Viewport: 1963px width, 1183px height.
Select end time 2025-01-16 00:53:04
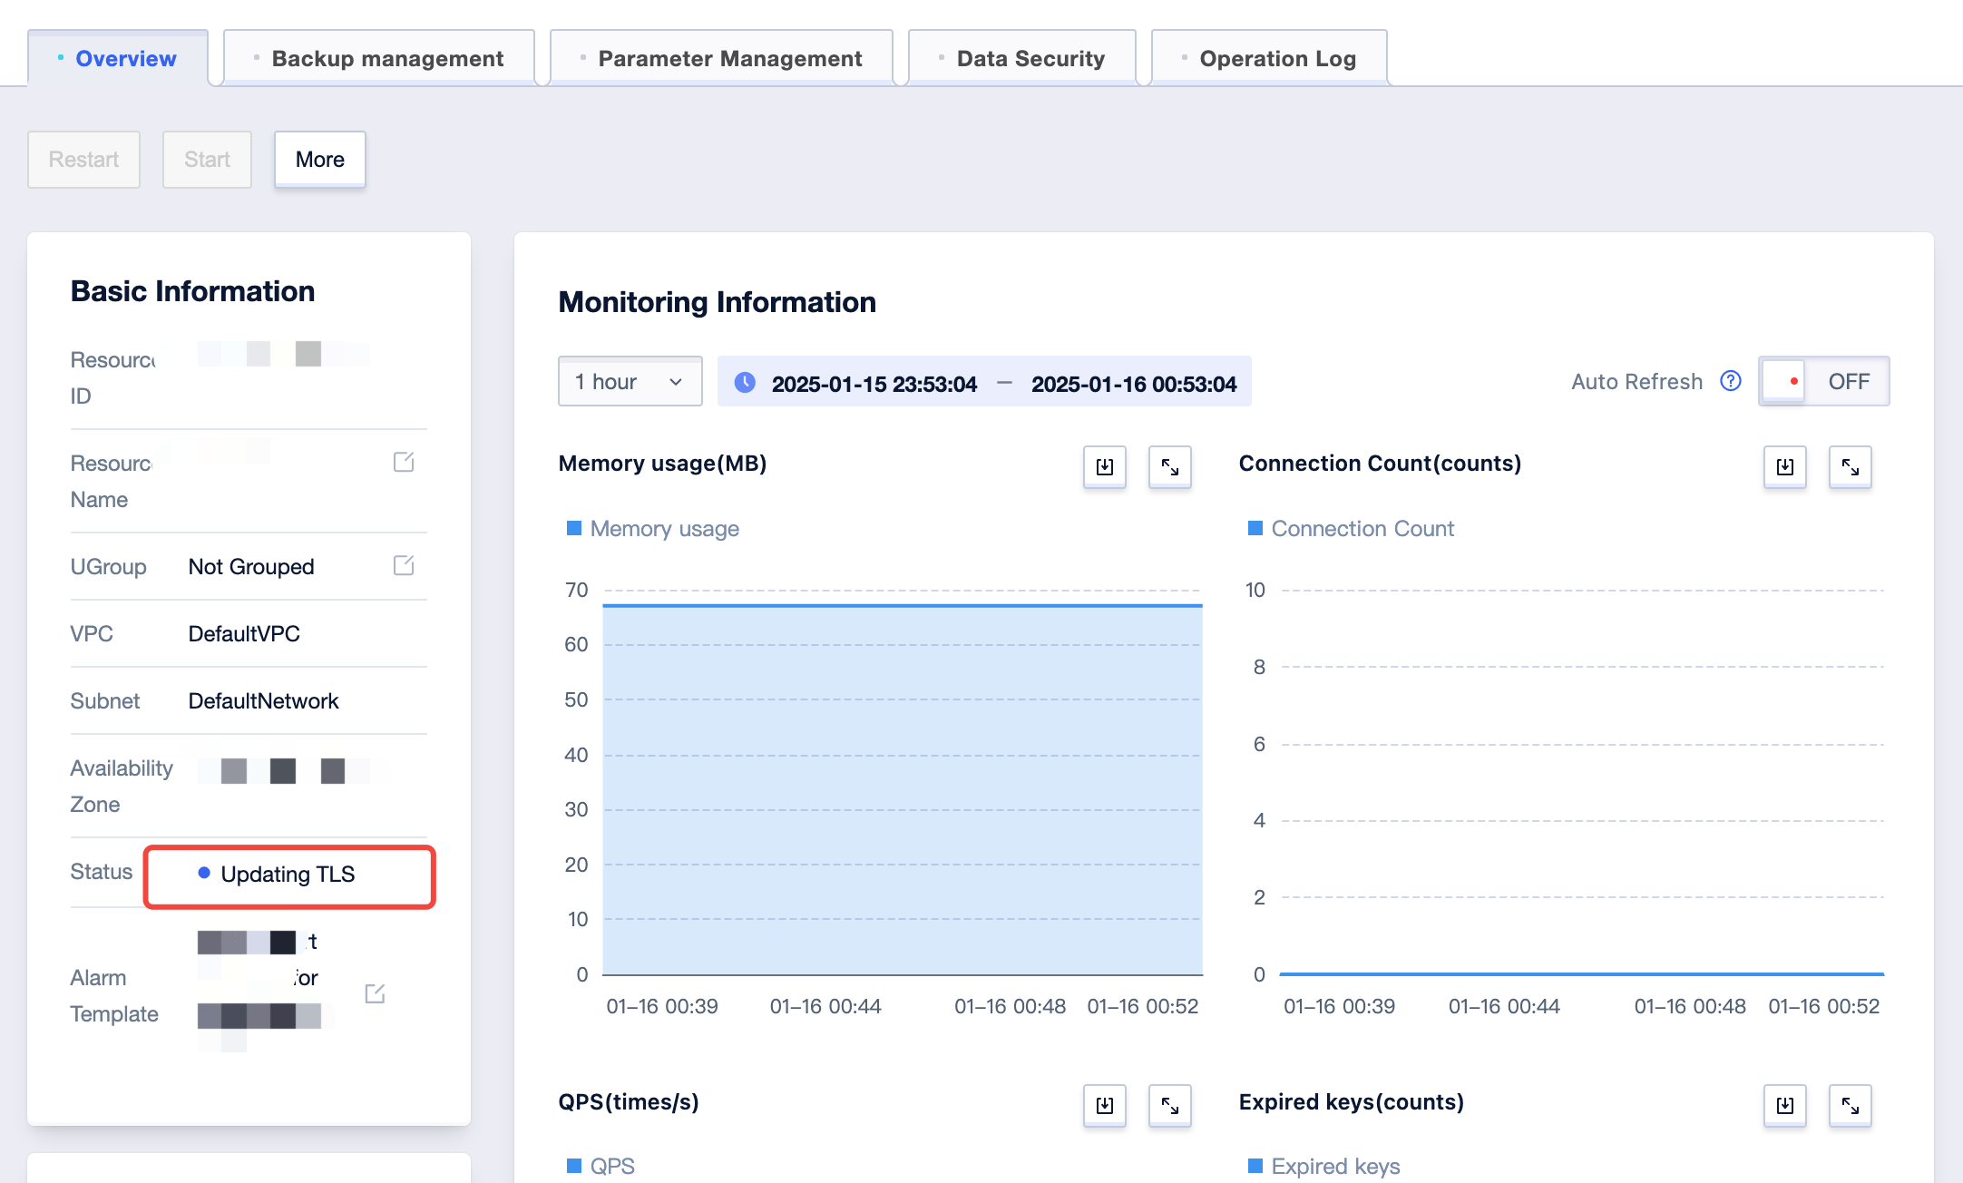point(1134,384)
